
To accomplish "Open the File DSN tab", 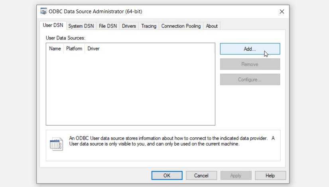I will pos(108,26).
